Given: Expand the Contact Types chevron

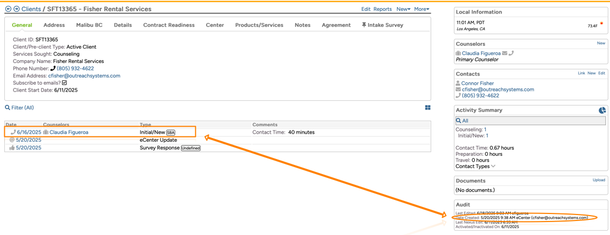Looking at the screenshot, I should [x=493, y=167].
